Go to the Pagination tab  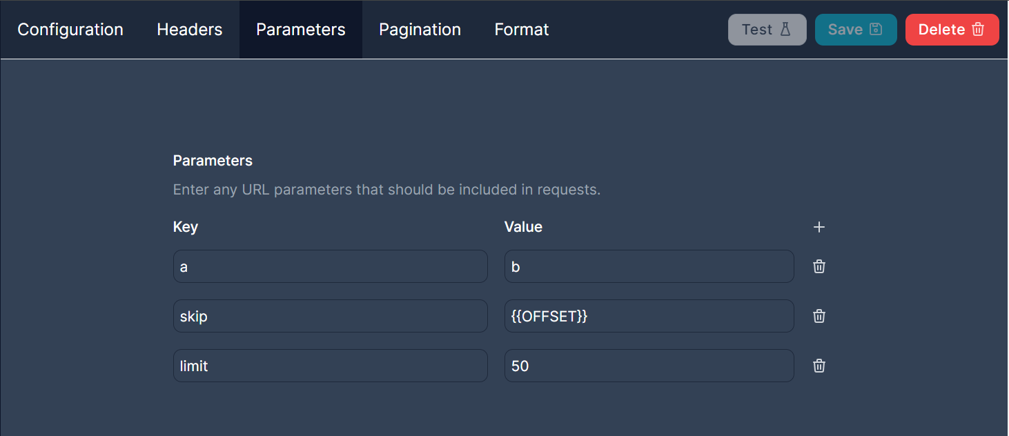coord(420,30)
